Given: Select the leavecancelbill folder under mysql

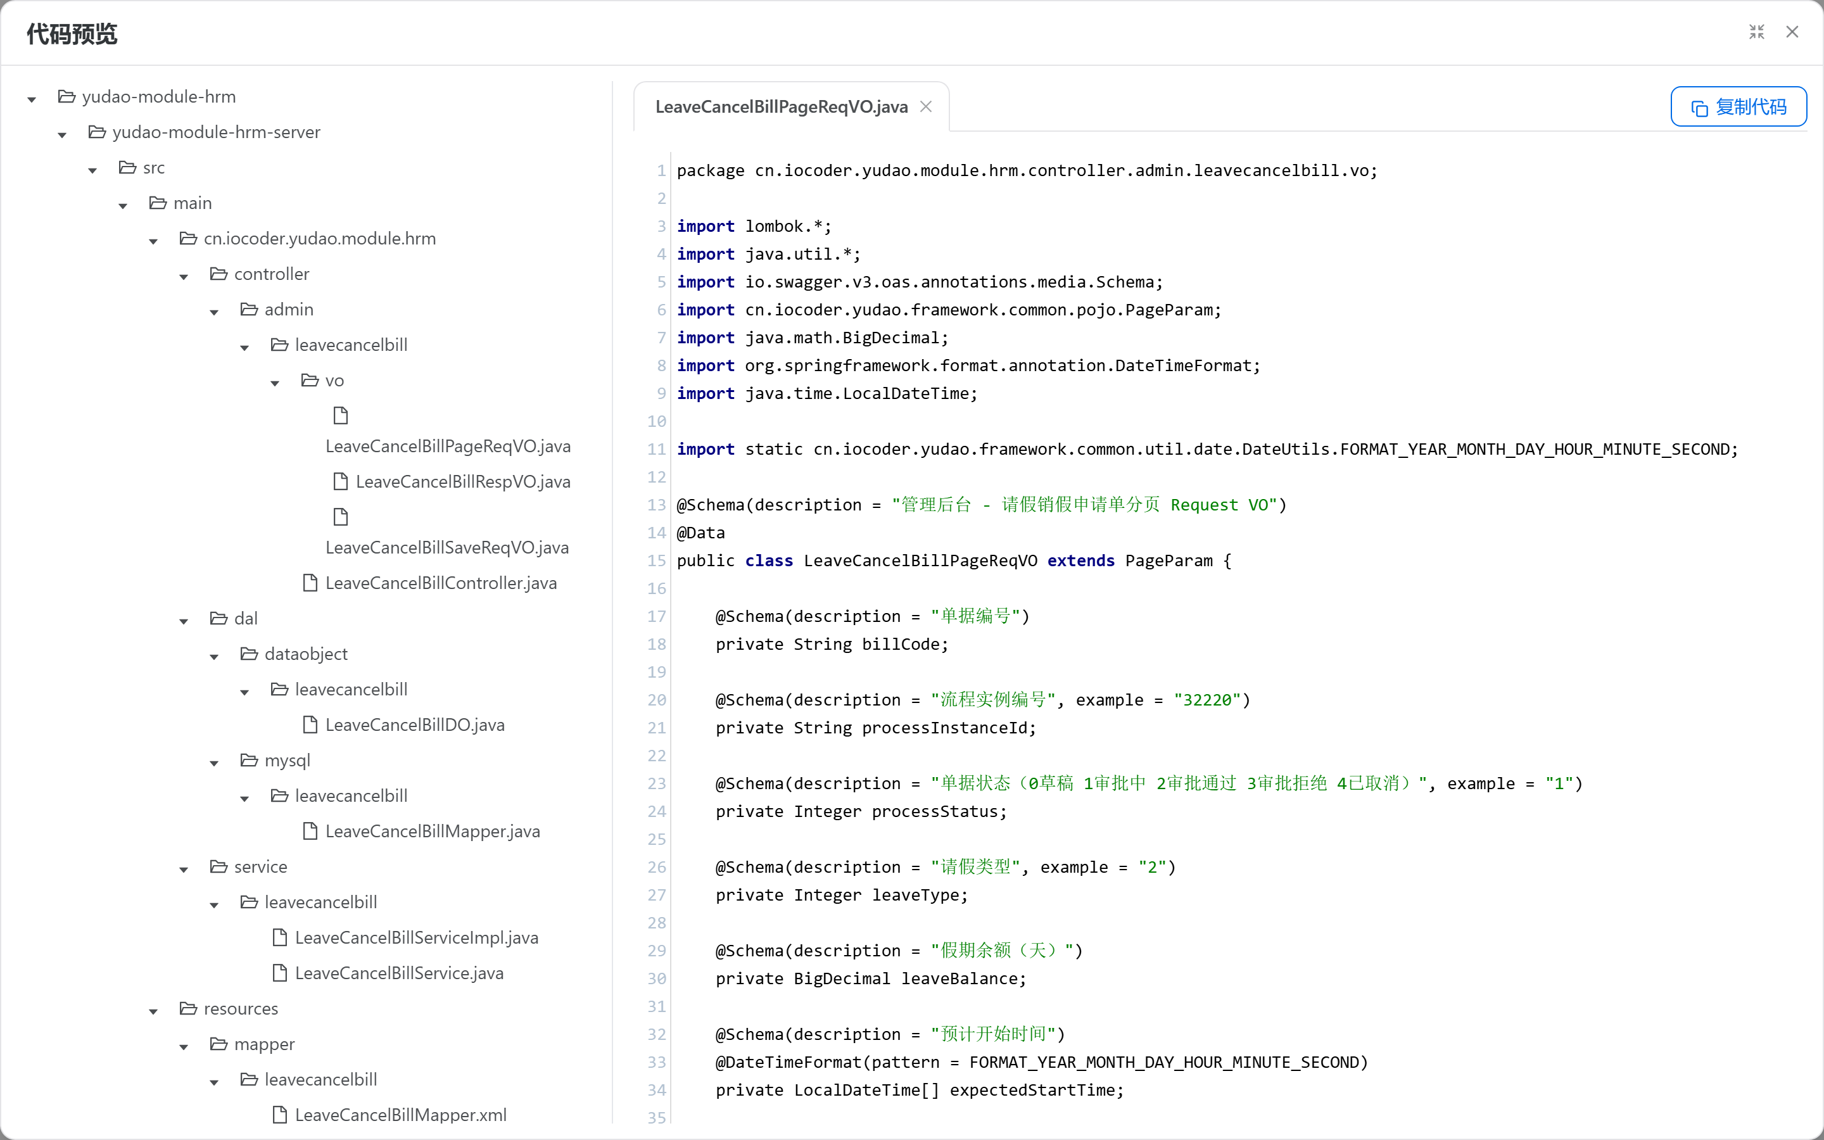Looking at the screenshot, I should coord(351,795).
